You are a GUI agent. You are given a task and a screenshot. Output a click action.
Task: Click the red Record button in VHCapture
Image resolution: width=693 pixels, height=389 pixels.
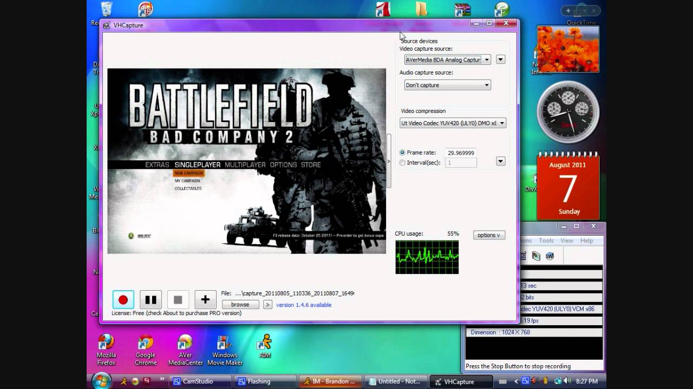click(x=123, y=299)
